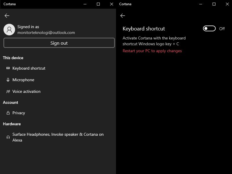This screenshot has height=174, width=232.
Task: Click the user profile avatar icon
Action: click(x=9, y=30)
